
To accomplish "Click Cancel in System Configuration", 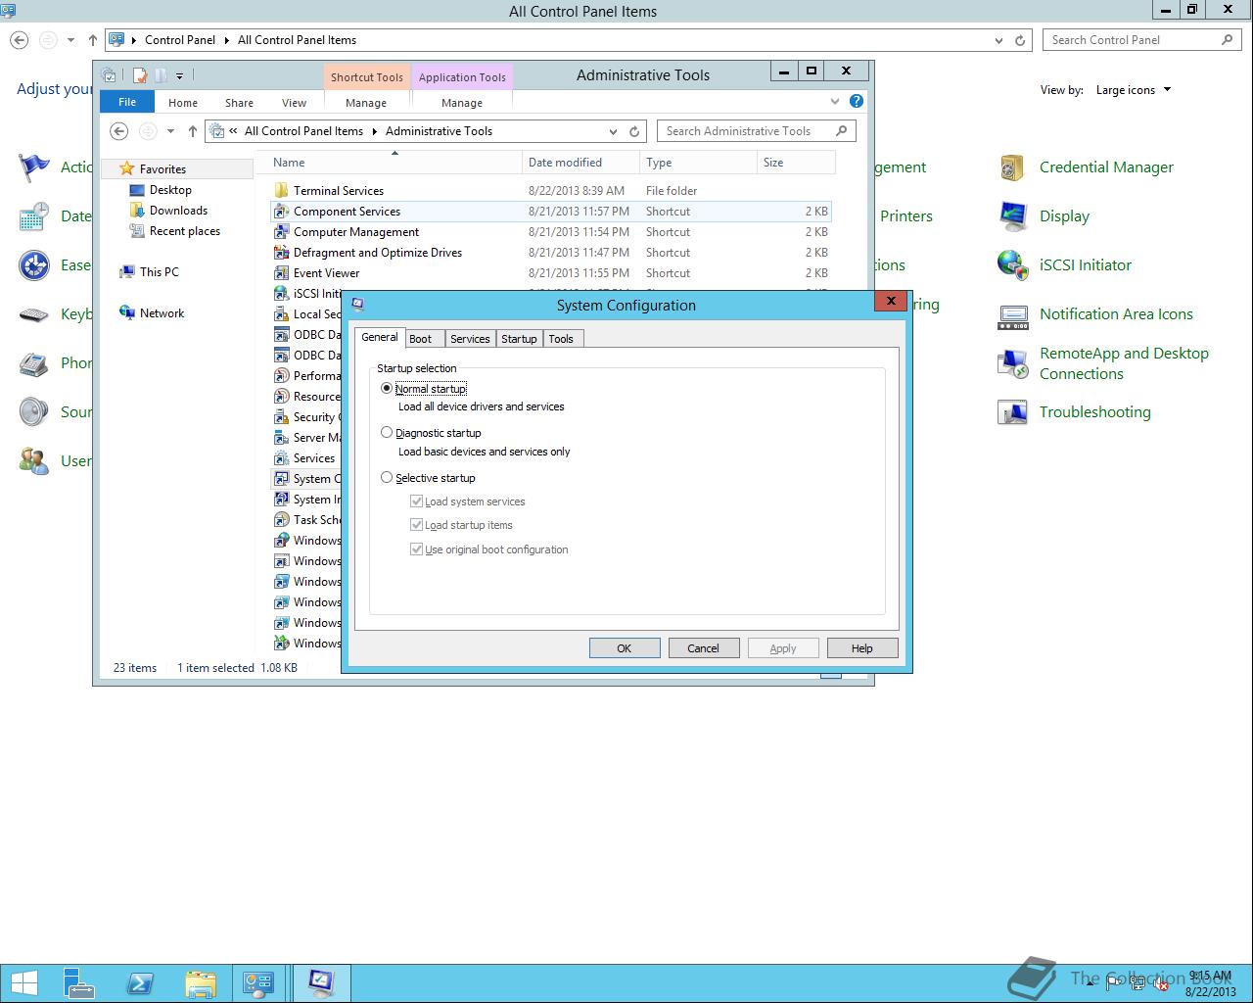I will [x=703, y=648].
